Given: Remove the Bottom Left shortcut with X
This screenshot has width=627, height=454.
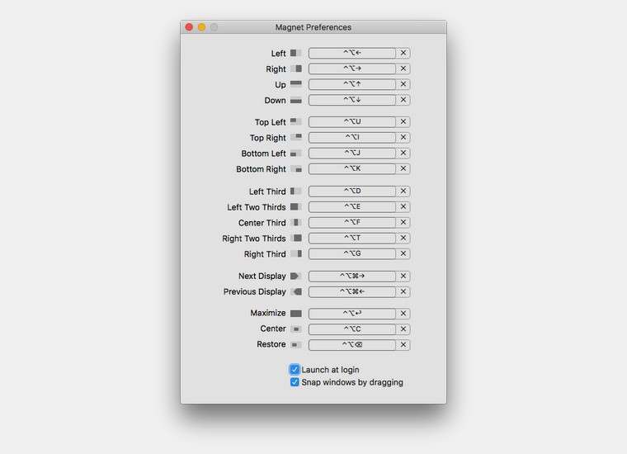Looking at the screenshot, I should [403, 154].
